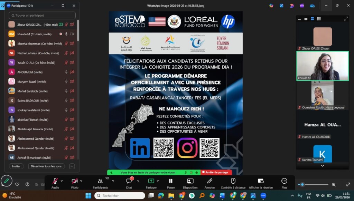Adjust the photo zoom slider
Viewport: 354px width, 201px height.
313,184
